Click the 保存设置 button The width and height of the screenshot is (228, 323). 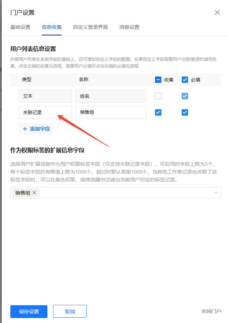[x=29, y=312]
